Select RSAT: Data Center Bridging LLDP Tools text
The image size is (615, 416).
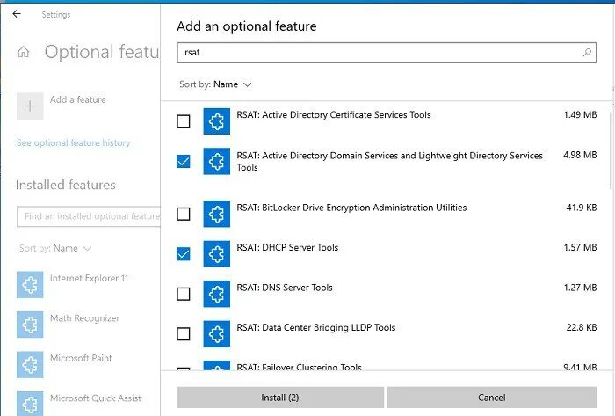[315, 328]
